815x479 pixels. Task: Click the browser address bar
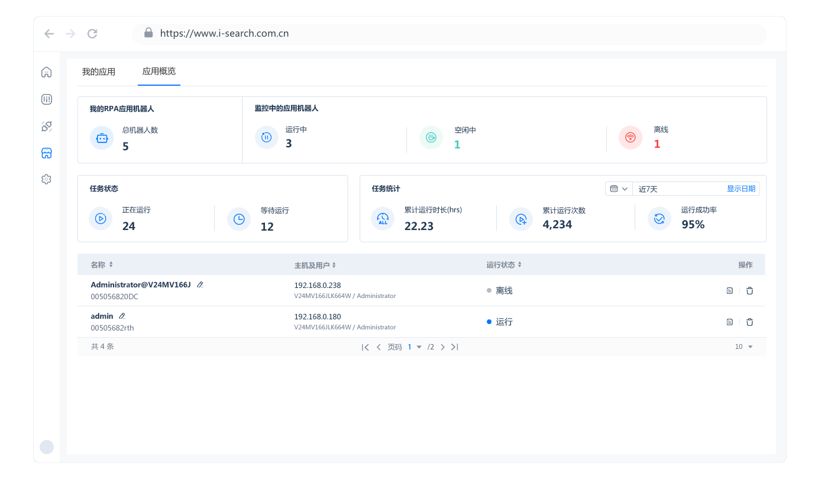449,34
